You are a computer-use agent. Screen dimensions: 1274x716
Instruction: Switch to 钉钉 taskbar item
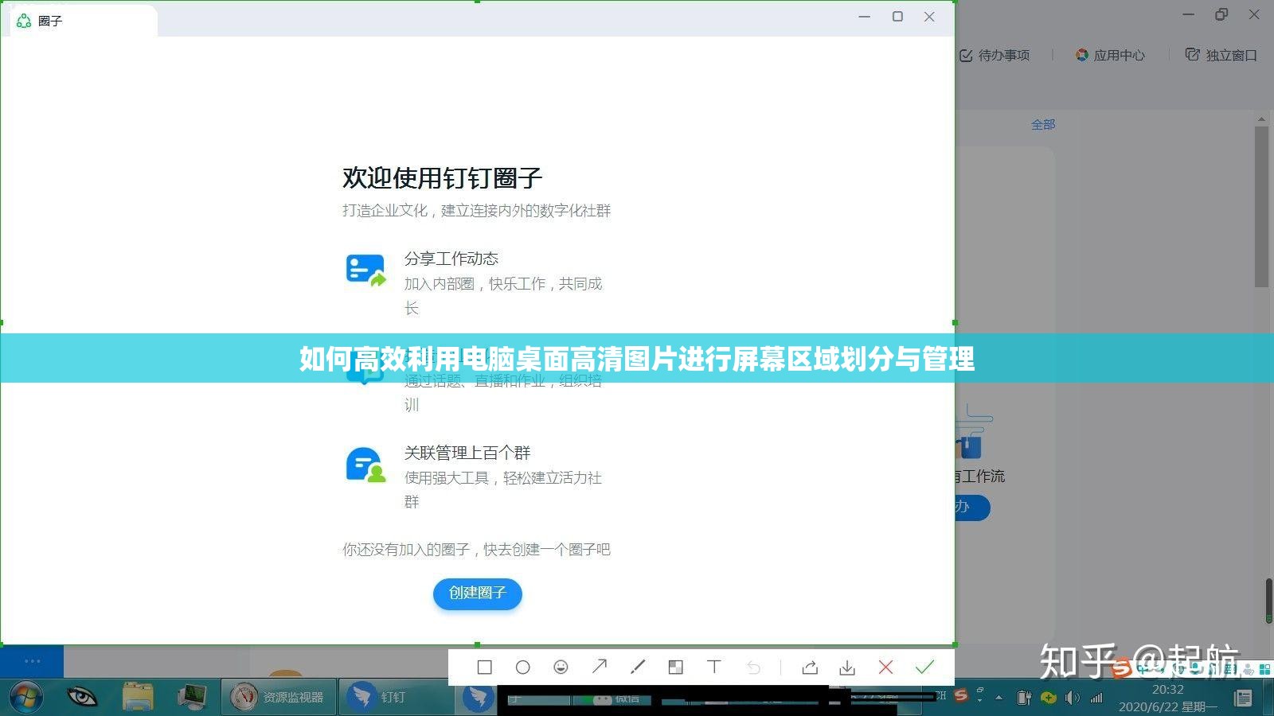(x=396, y=697)
